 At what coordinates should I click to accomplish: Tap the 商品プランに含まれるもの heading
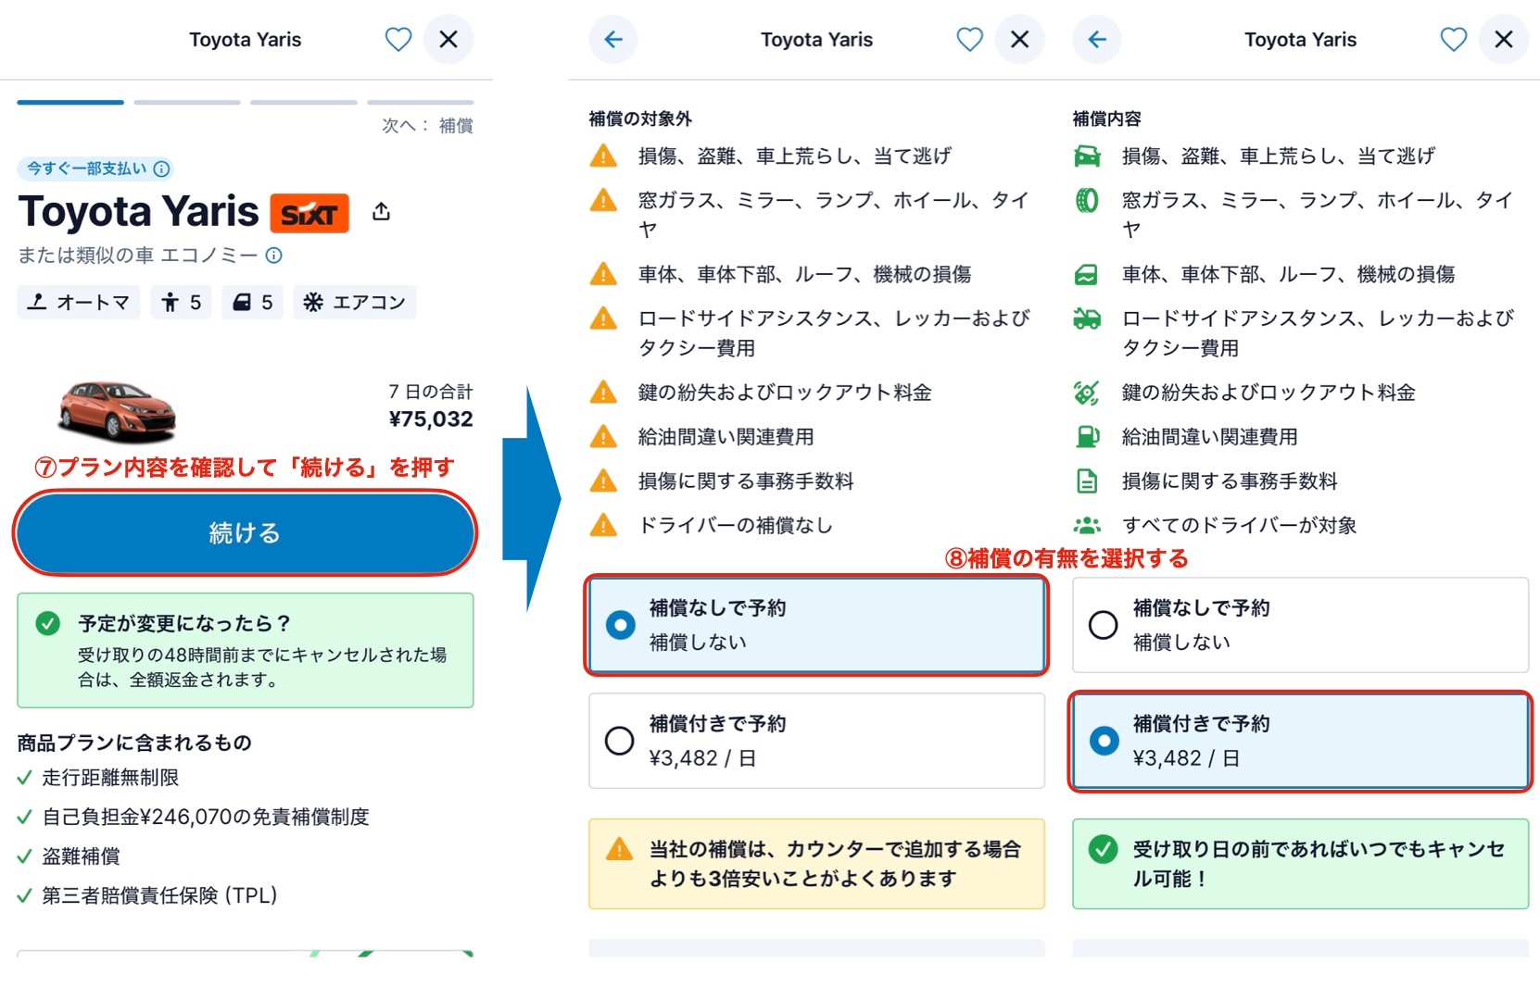tap(134, 743)
